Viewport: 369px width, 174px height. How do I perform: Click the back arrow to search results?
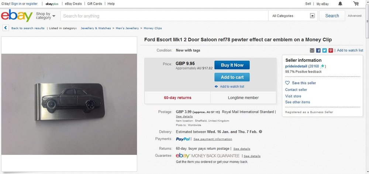point(6,28)
